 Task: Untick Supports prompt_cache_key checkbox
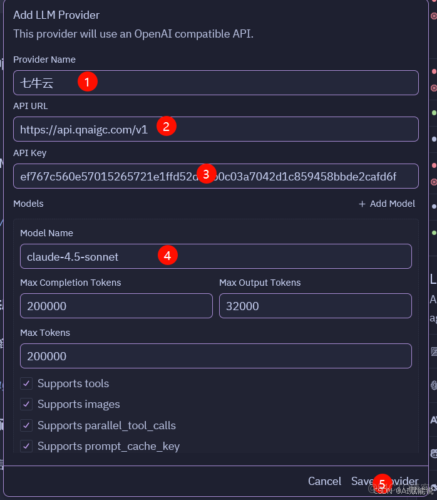click(x=26, y=446)
